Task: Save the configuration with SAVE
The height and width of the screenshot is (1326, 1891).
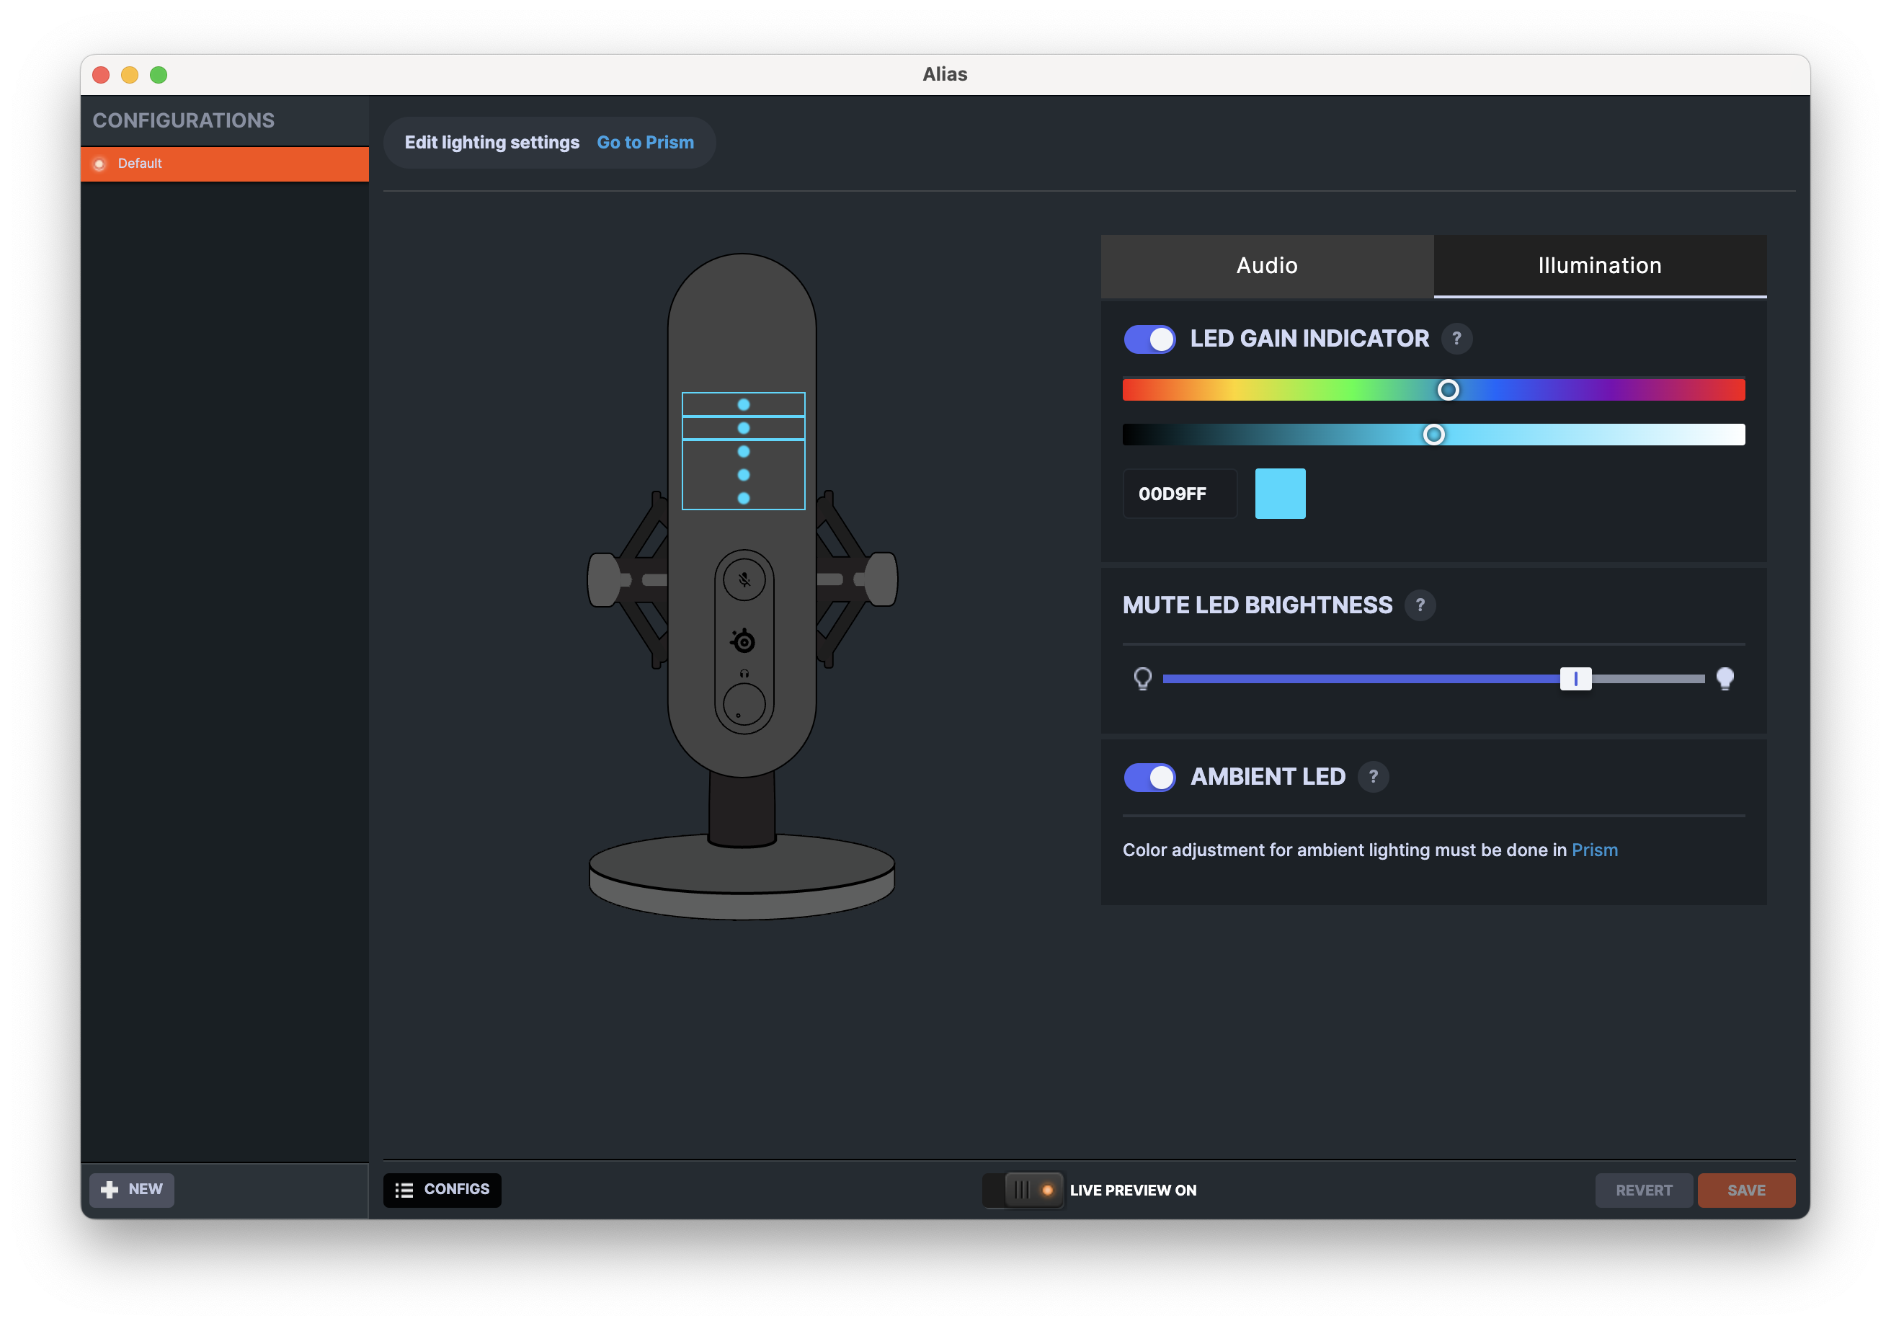Action: click(x=1746, y=1190)
